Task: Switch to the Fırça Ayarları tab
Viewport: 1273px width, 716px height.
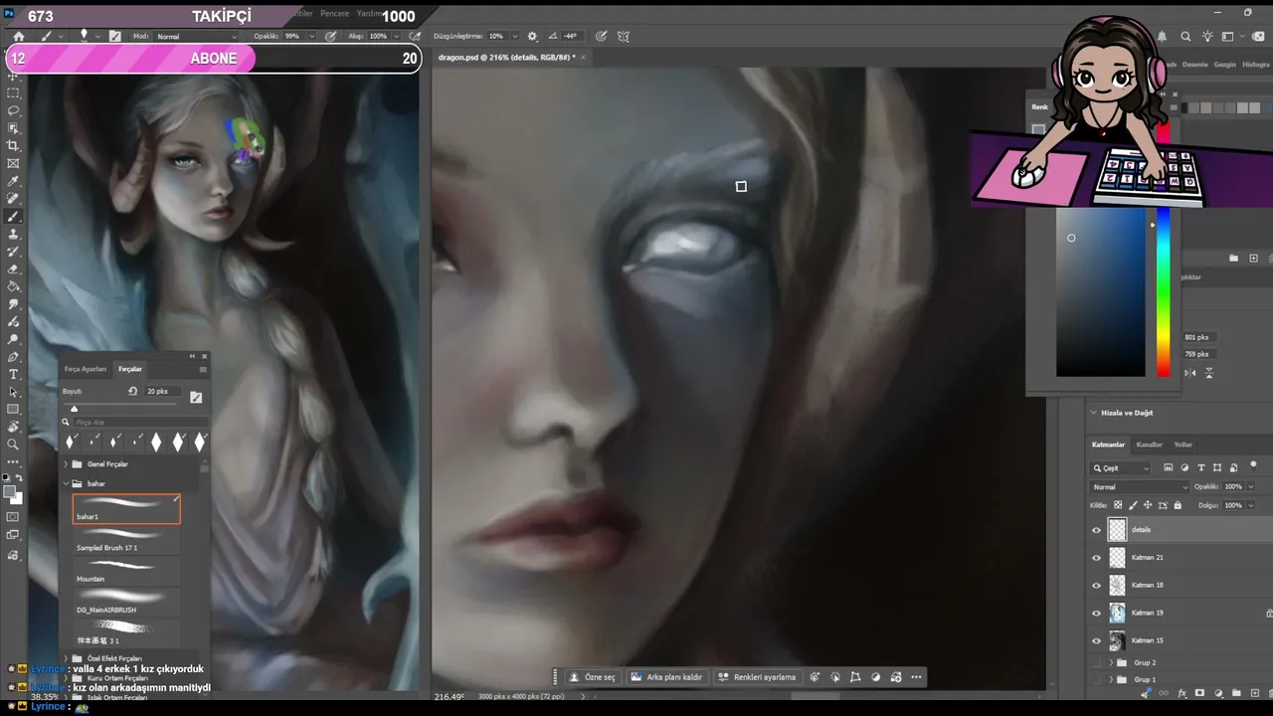Action: [x=86, y=369]
